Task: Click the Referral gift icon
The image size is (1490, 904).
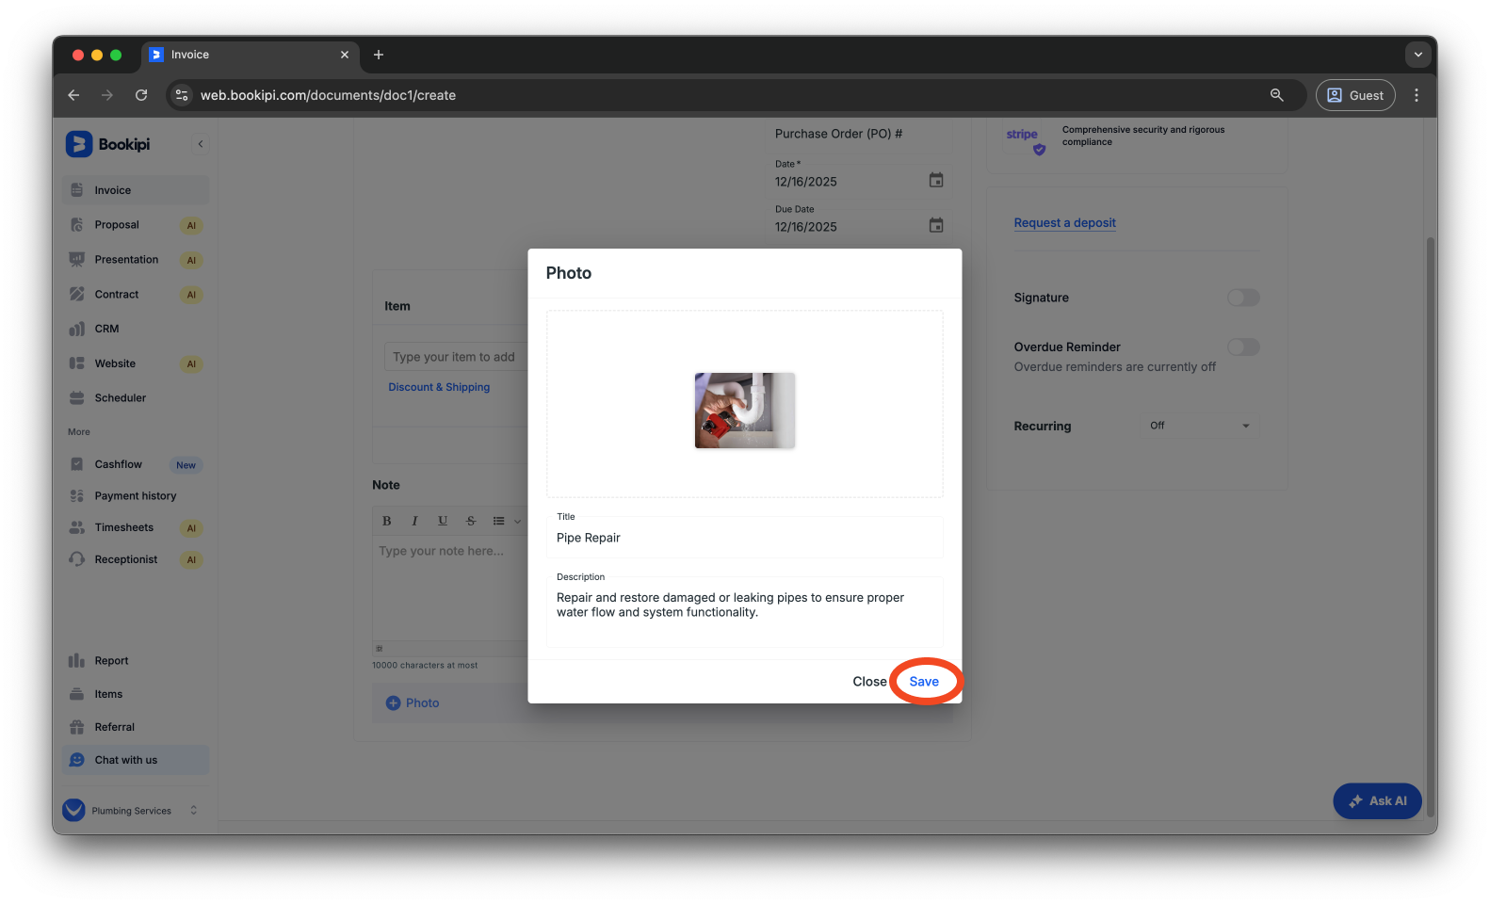Action: pos(77,727)
